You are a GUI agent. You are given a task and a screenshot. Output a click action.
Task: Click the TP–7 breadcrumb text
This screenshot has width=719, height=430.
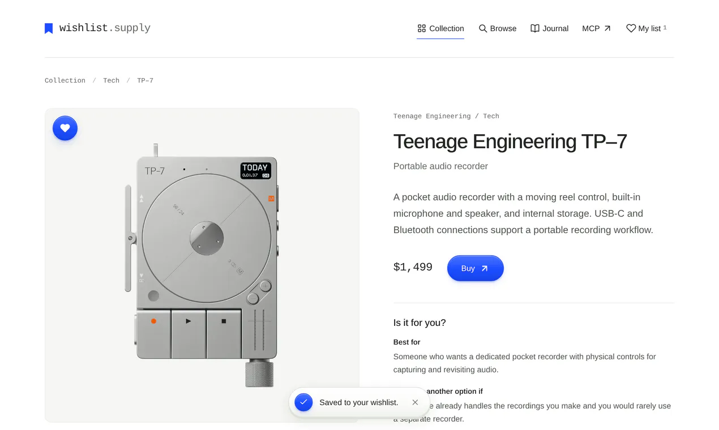click(145, 80)
